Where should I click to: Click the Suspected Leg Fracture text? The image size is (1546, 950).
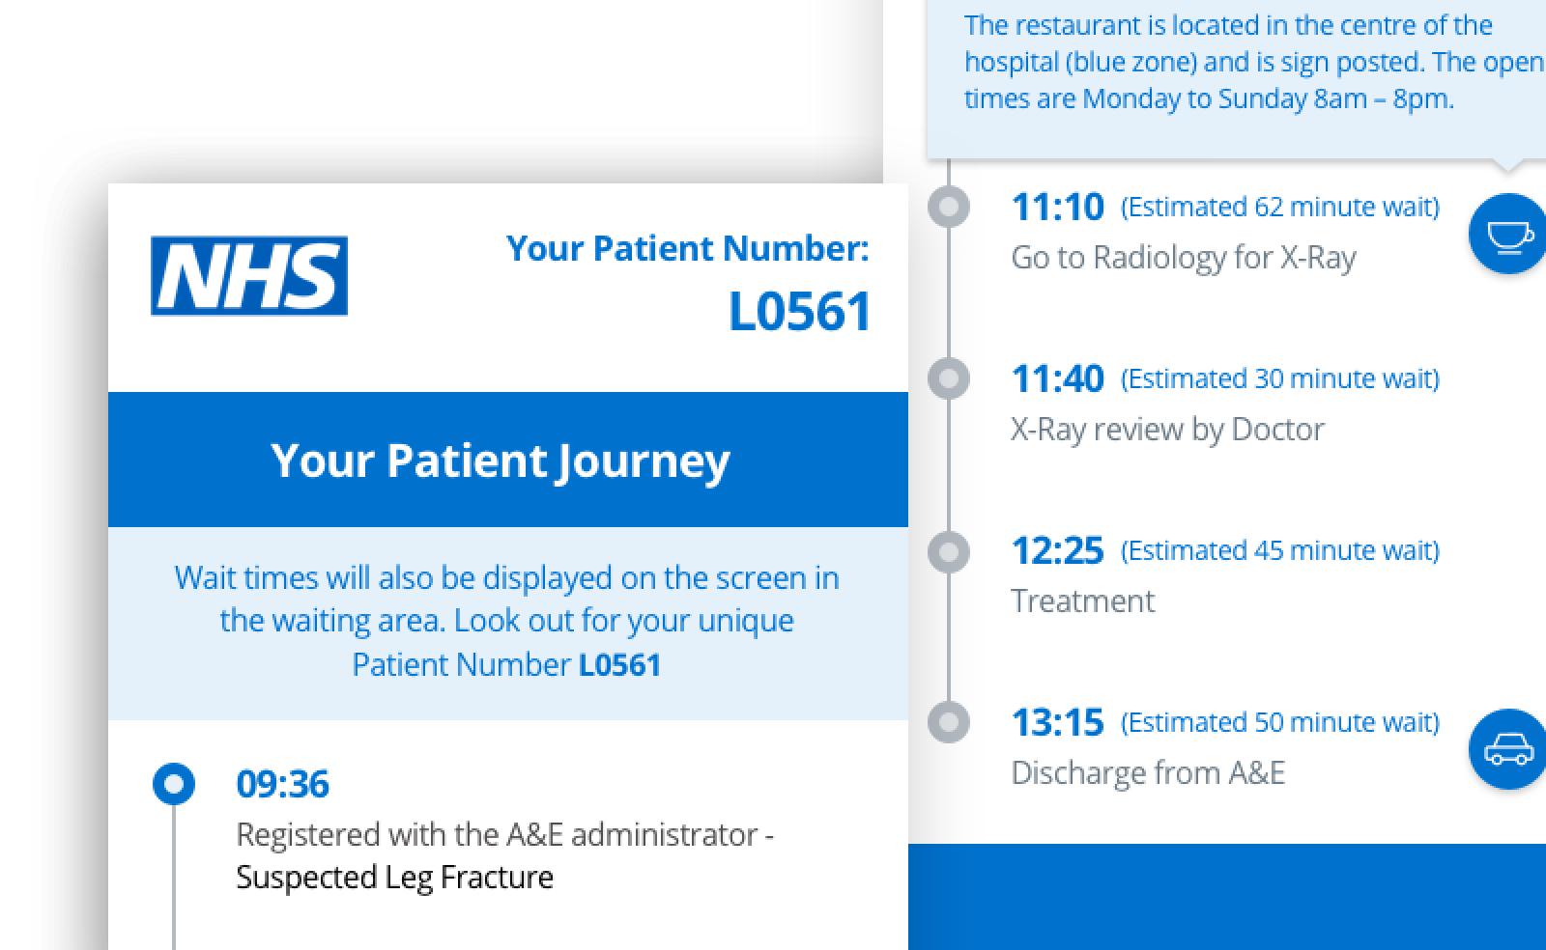[395, 877]
